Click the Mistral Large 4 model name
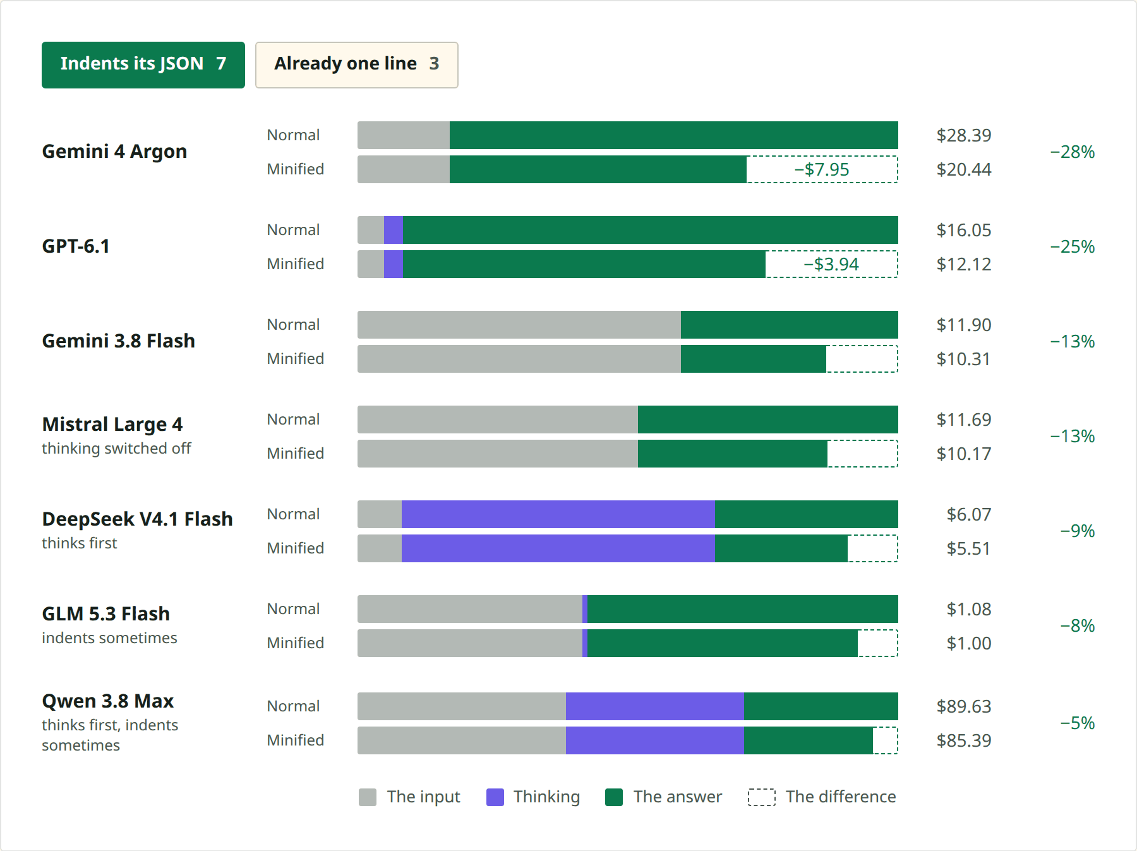1137x851 pixels. pyautogui.click(x=112, y=424)
